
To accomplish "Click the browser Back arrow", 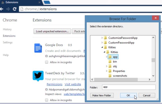I will coord(2,9).
